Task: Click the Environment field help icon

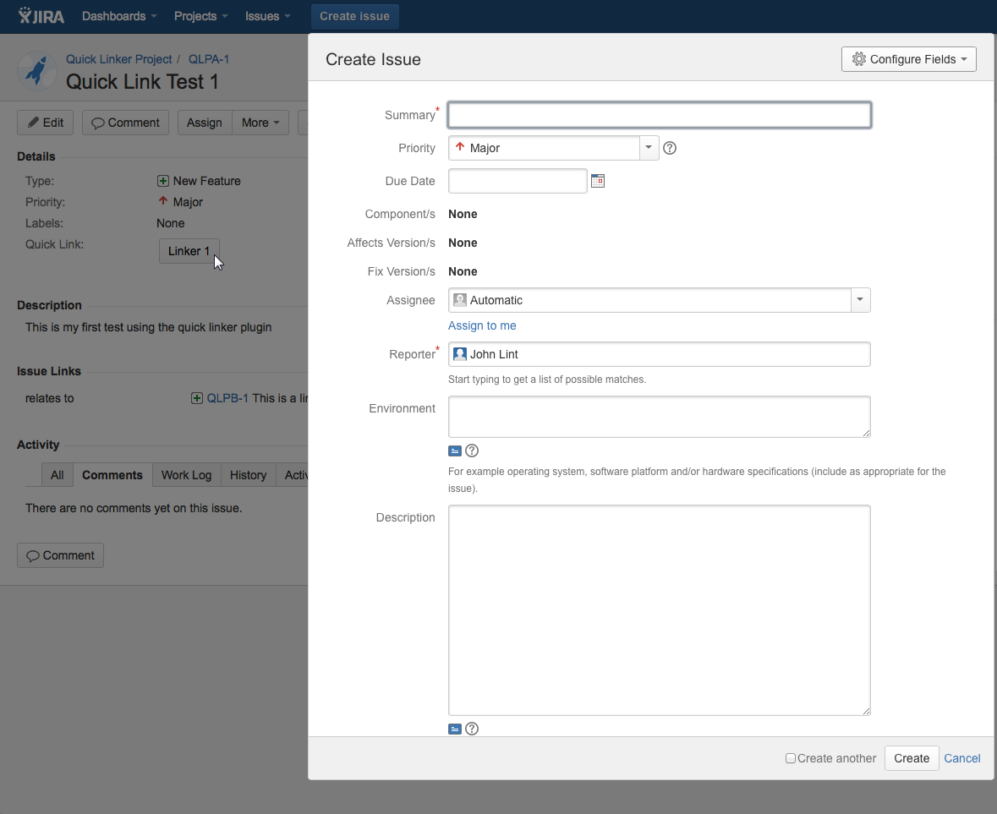Action: point(472,451)
